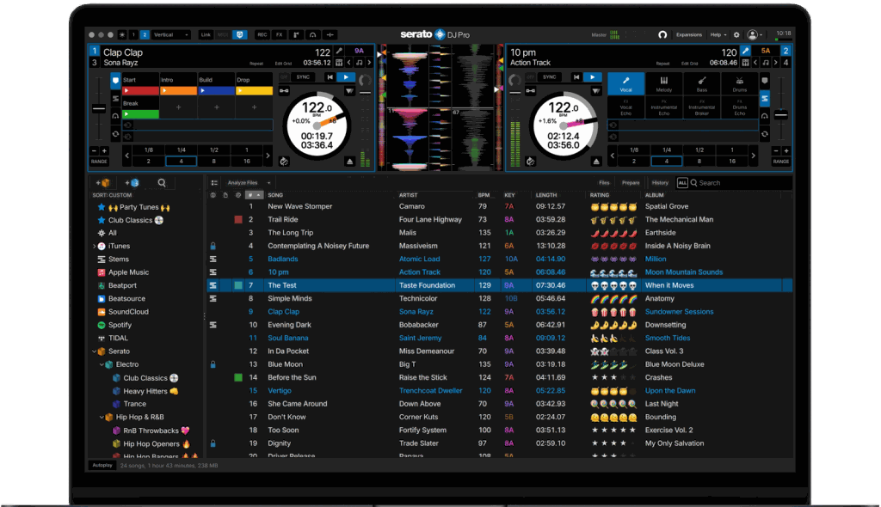Enable Autoplay in status bar

point(102,466)
